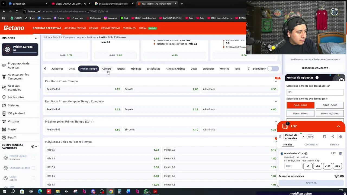The height and width of the screenshot is (195, 347).
Task: Collapse Resultado Primer tiempo o Tiempo Completo
Action: (x=276, y=102)
